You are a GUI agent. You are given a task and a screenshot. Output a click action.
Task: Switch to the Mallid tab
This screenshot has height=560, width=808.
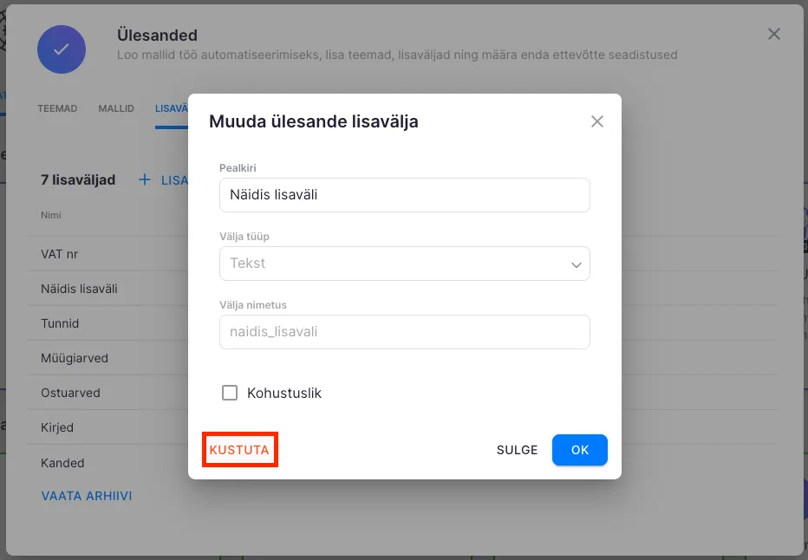pyautogui.click(x=116, y=108)
